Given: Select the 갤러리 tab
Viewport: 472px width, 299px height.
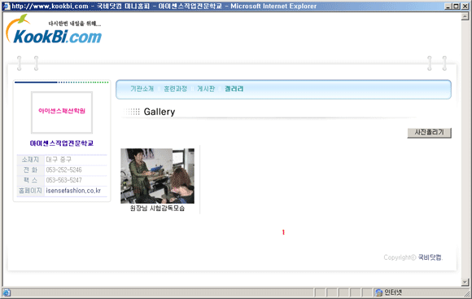Looking at the screenshot, I should point(234,89).
